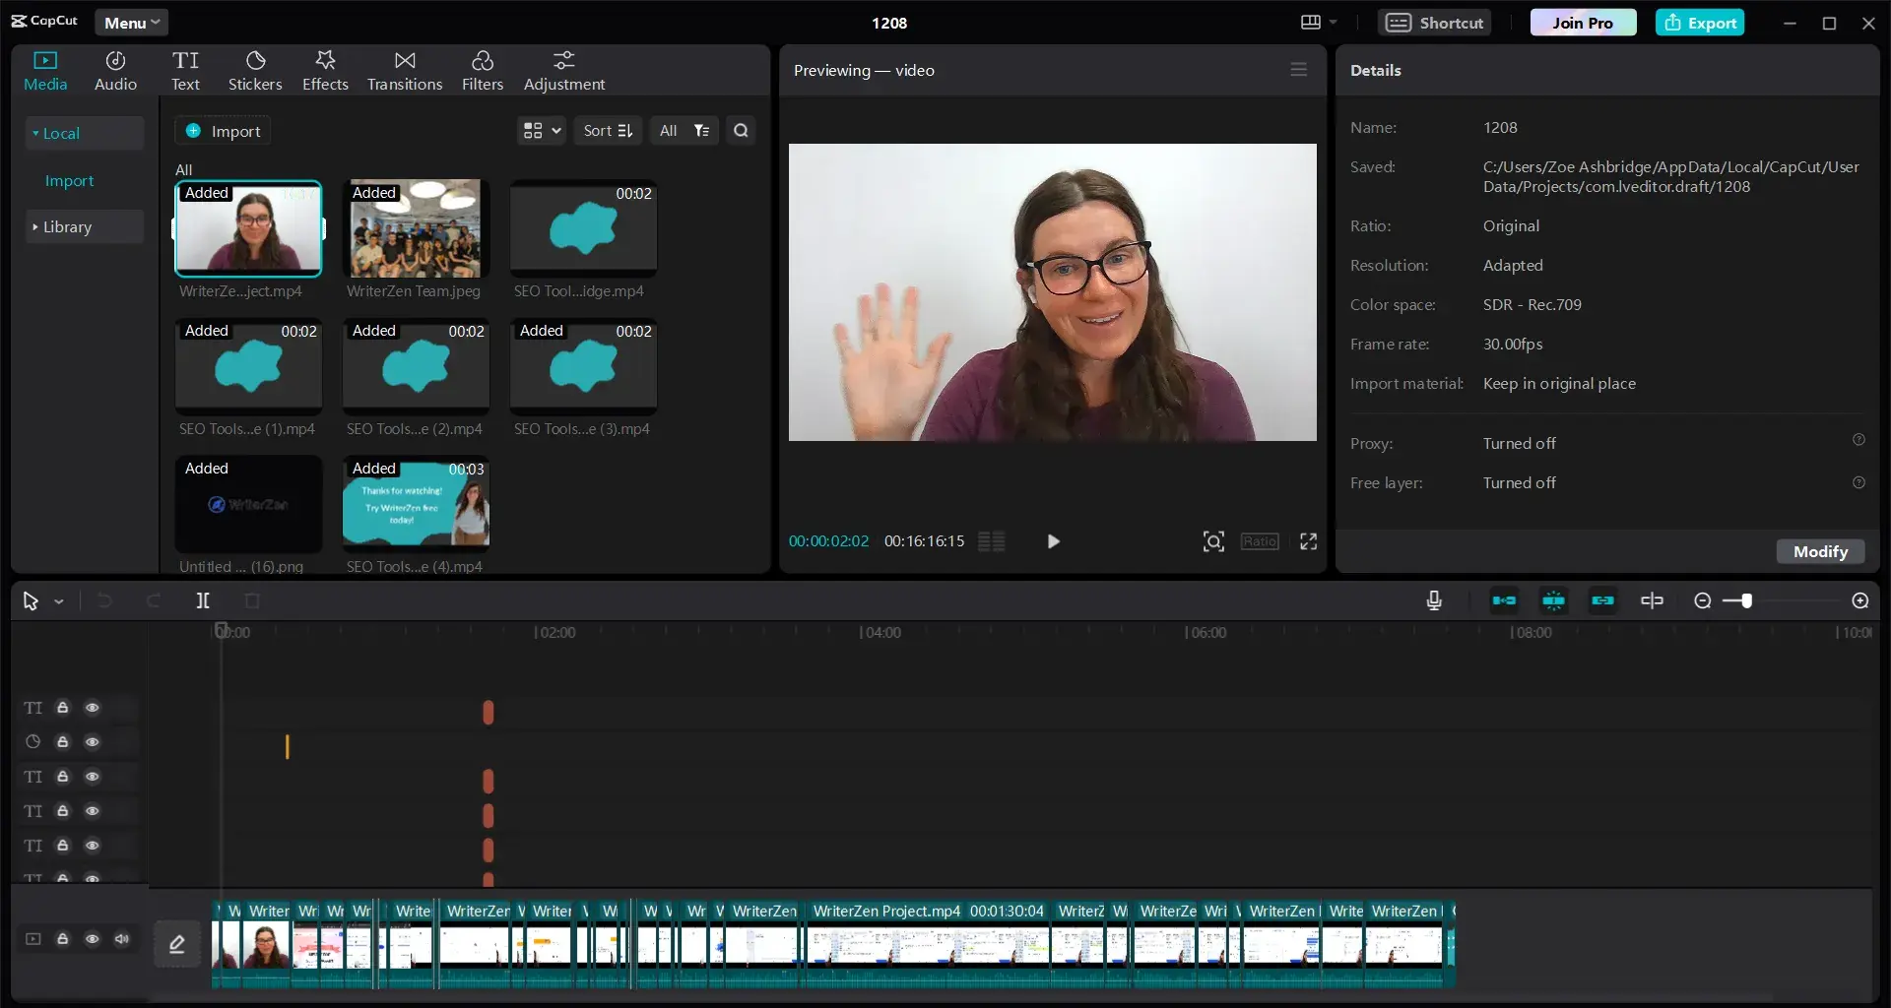Image resolution: width=1891 pixels, height=1008 pixels.
Task: Open the Stickers tab
Action: point(255,72)
